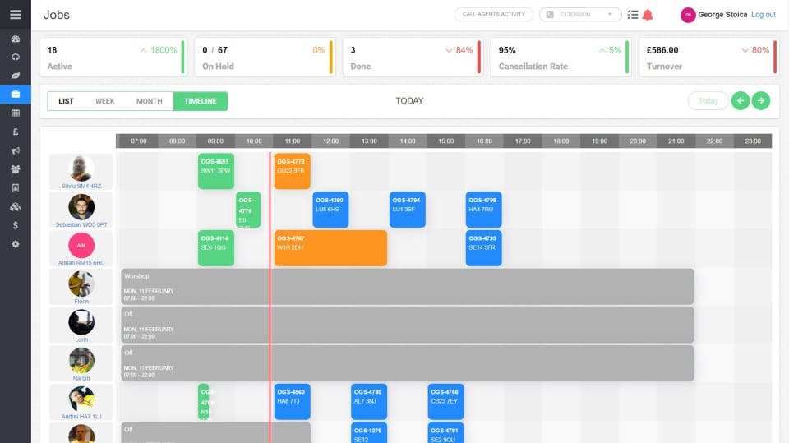Screen dimensions: 789x443
Task: Open the table grid sidebar icon
Action: (15, 113)
